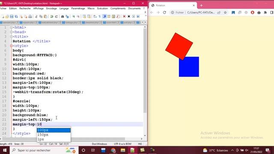Toggle Word Wrap icon in Notepad++ toolbar
Image resolution: width=274 pixels, height=154 pixels.
click(x=95, y=17)
